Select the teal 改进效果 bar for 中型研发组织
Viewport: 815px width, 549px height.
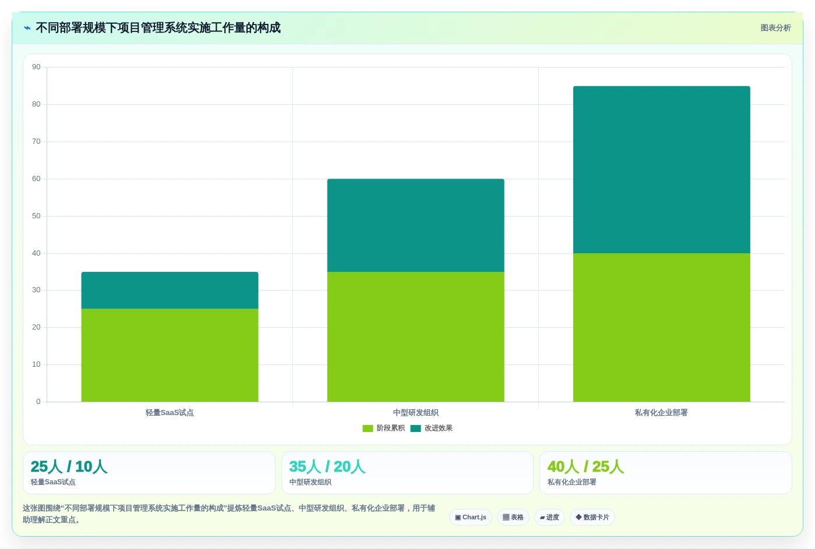[x=415, y=225]
